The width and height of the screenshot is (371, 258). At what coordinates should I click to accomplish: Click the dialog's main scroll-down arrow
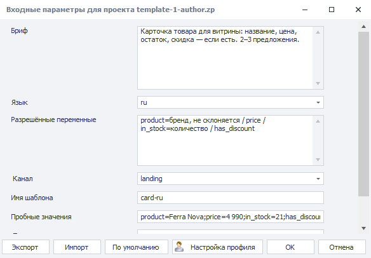pyautogui.click(x=363, y=228)
